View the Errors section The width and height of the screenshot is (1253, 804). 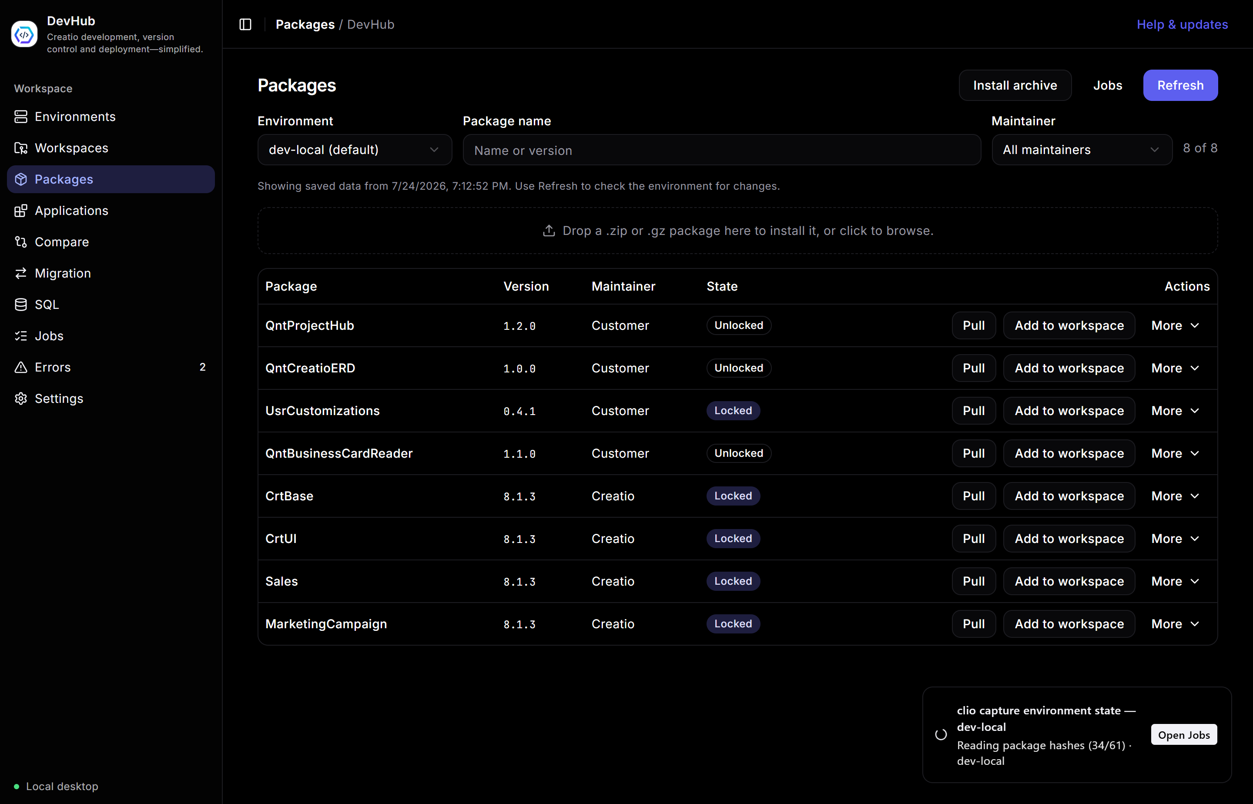pos(111,367)
